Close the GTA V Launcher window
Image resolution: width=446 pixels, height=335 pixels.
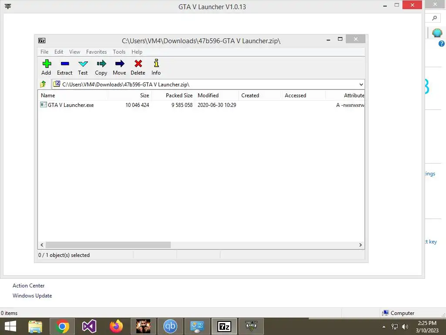click(412, 5)
